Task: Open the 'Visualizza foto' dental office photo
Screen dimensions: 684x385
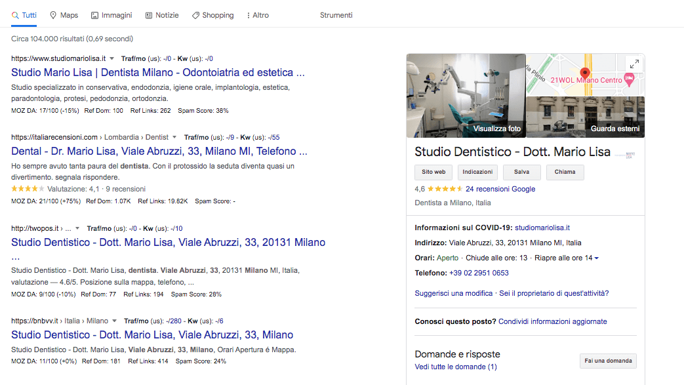Action: click(x=466, y=96)
